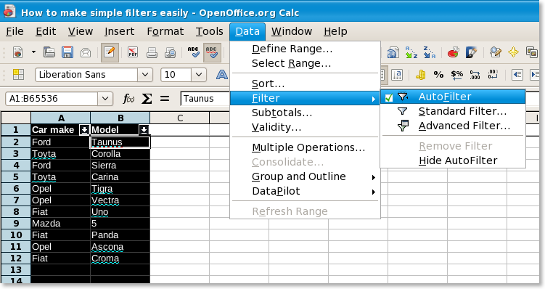Viewport: 545px width, 289px height.
Task: Expand the DataPilot submenu
Action: (x=305, y=191)
